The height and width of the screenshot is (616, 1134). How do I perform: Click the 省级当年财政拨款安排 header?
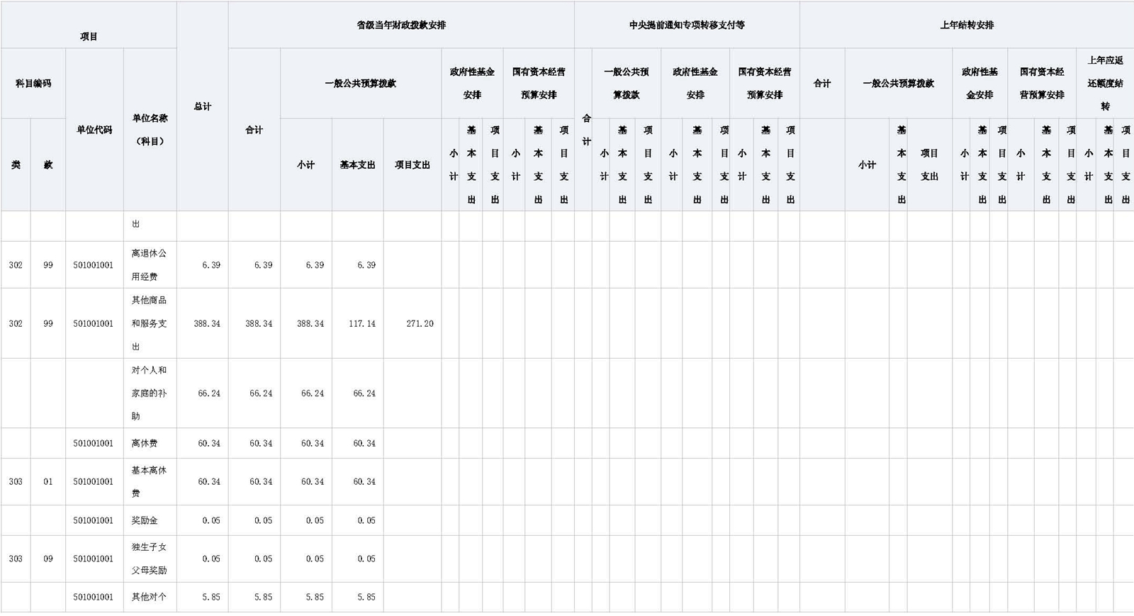pyautogui.click(x=401, y=25)
